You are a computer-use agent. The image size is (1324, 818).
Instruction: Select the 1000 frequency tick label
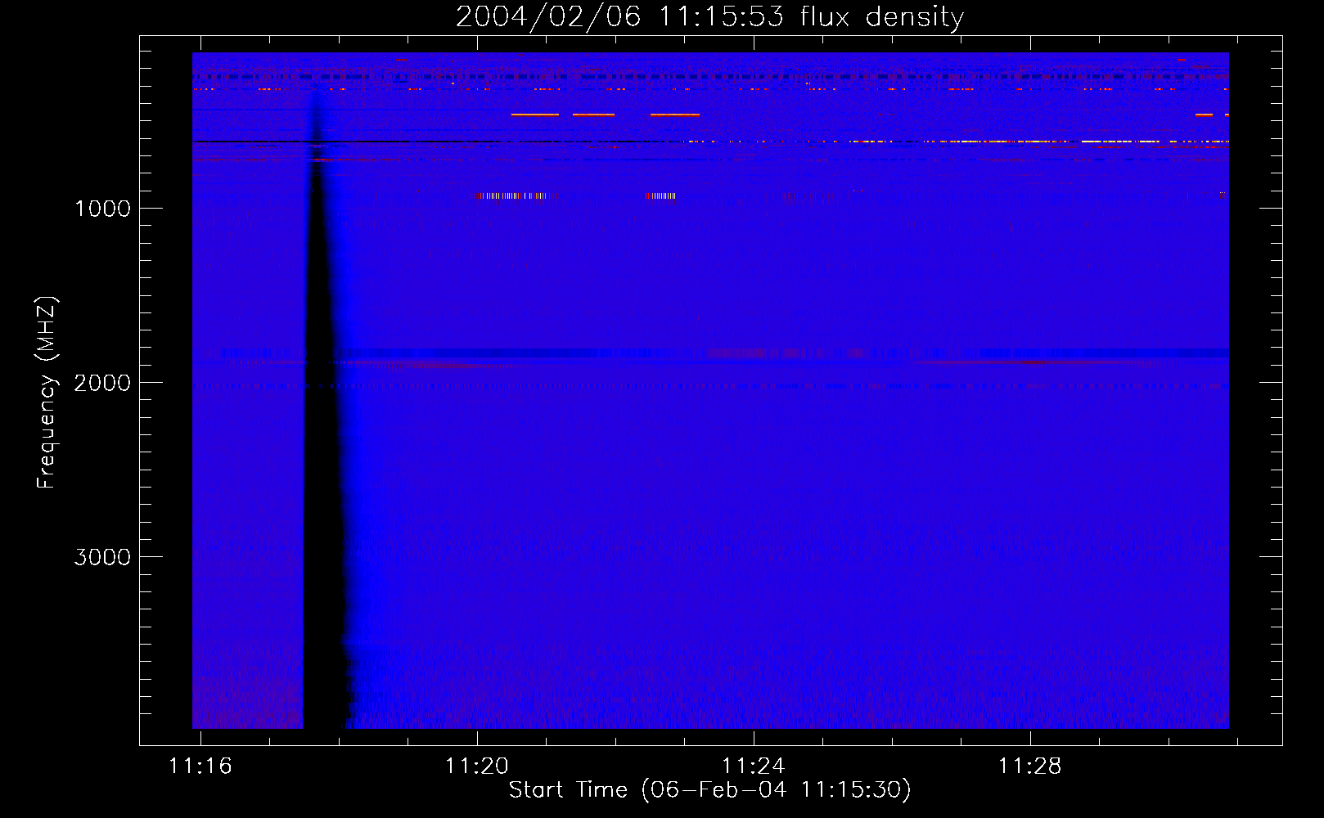click(x=102, y=209)
